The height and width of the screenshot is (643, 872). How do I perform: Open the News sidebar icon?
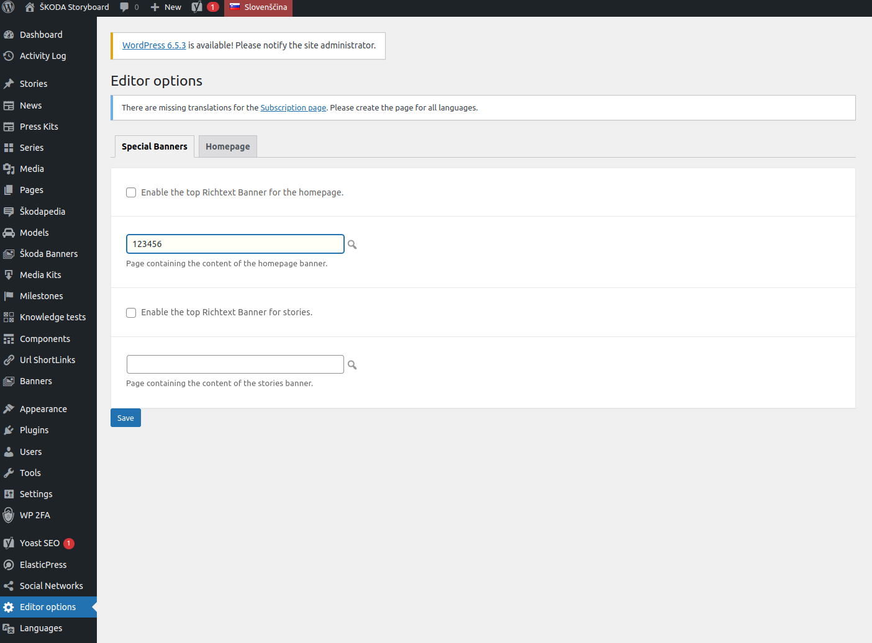click(x=9, y=106)
